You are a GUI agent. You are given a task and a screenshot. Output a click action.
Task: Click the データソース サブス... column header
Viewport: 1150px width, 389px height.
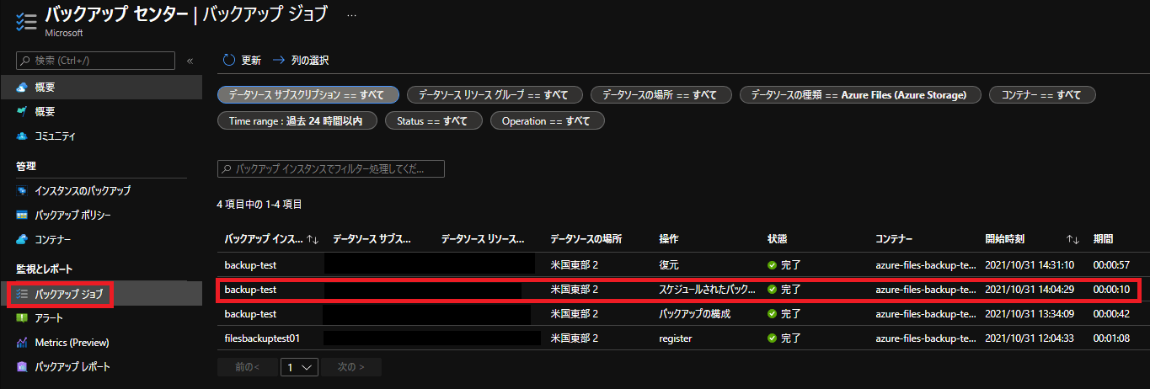click(x=372, y=240)
